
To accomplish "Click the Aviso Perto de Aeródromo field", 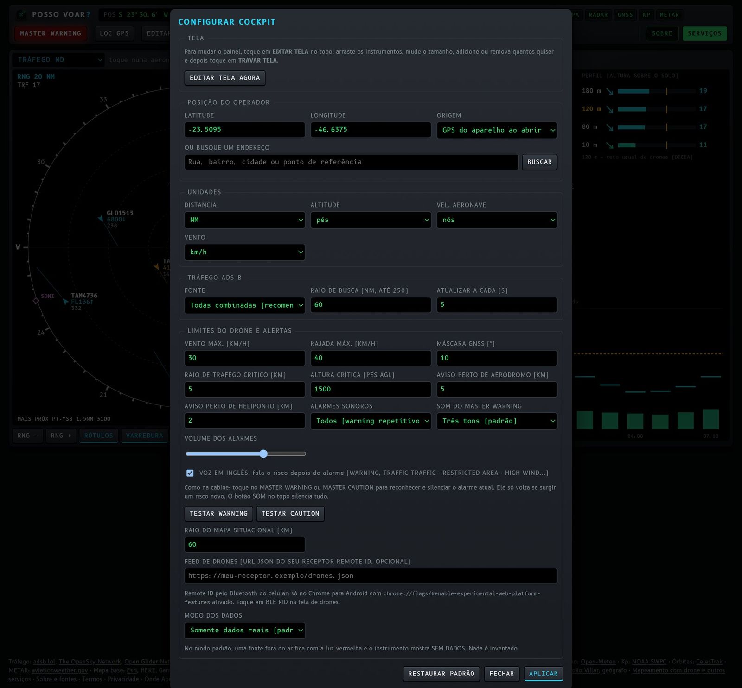I will point(497,389).
